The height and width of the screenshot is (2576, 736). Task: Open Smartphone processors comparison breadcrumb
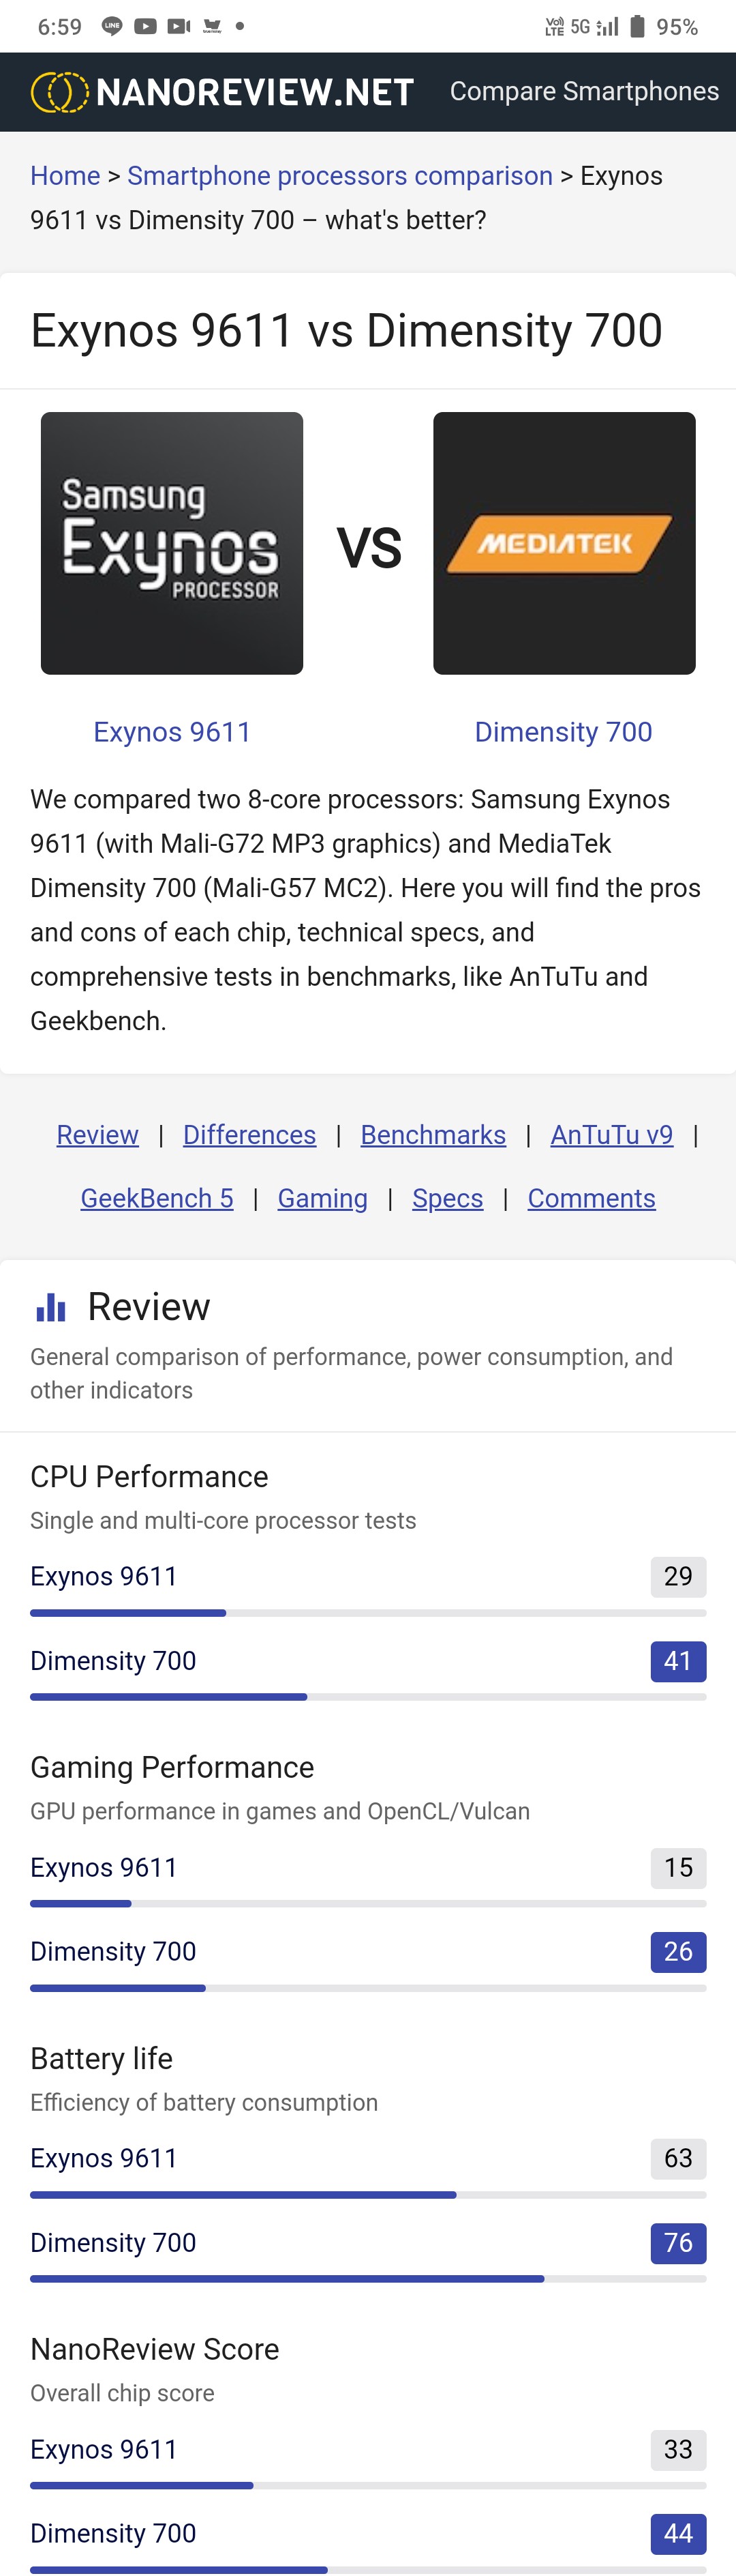pos(339,176)
